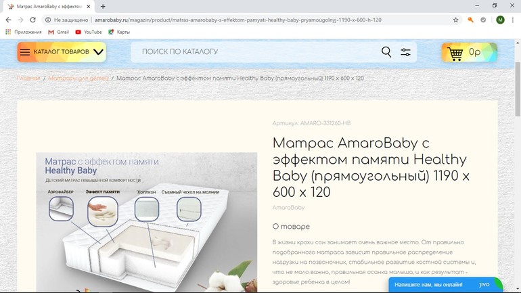This screenshot has height=293, width=521.
Task: Go back using browser back arrow
Action: tap(8, 20)
